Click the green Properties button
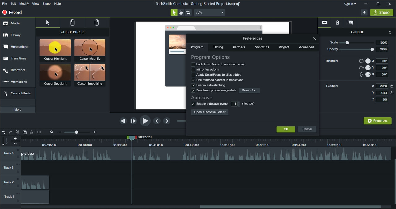Screen dimensions: 396x209 click(377, 121)
